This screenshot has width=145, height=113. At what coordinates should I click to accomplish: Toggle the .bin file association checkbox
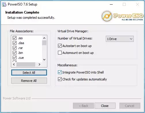(x=14, y=53)
